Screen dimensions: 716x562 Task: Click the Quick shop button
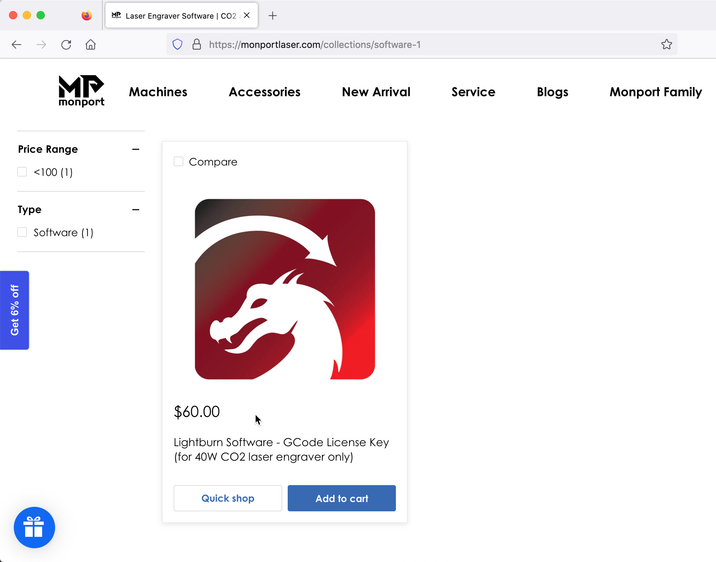pos(228,498)
